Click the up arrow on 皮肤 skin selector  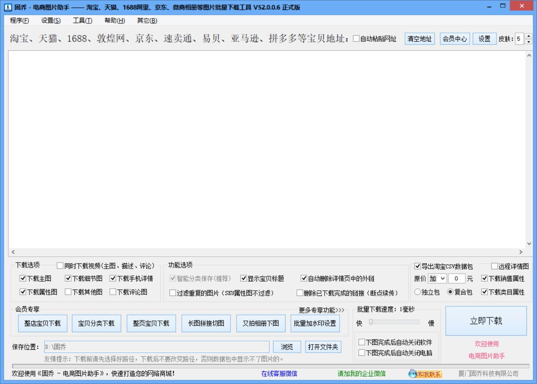(x=529, y=36)
